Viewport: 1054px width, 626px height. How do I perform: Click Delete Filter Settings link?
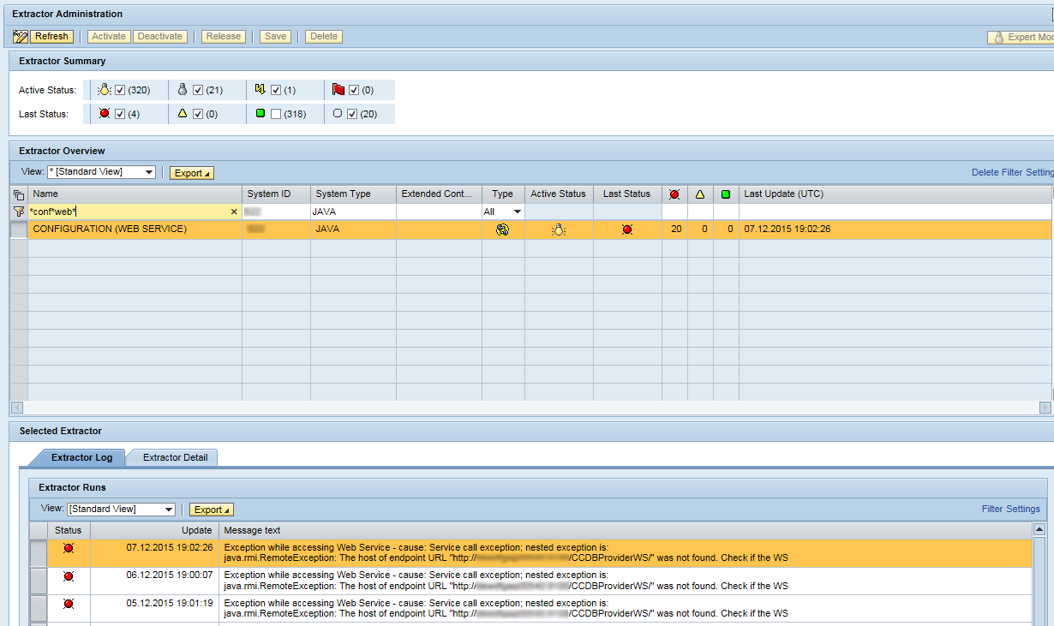pos(1012,172)
